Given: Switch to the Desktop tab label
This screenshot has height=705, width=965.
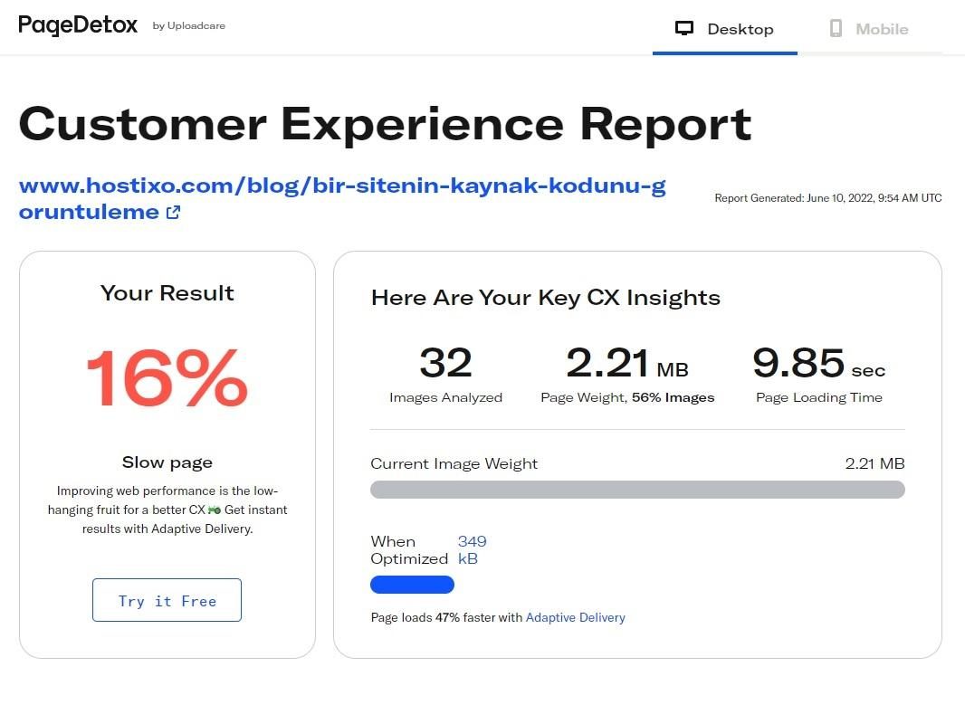Looking at the screenshot, I should [x=740, y=29].
